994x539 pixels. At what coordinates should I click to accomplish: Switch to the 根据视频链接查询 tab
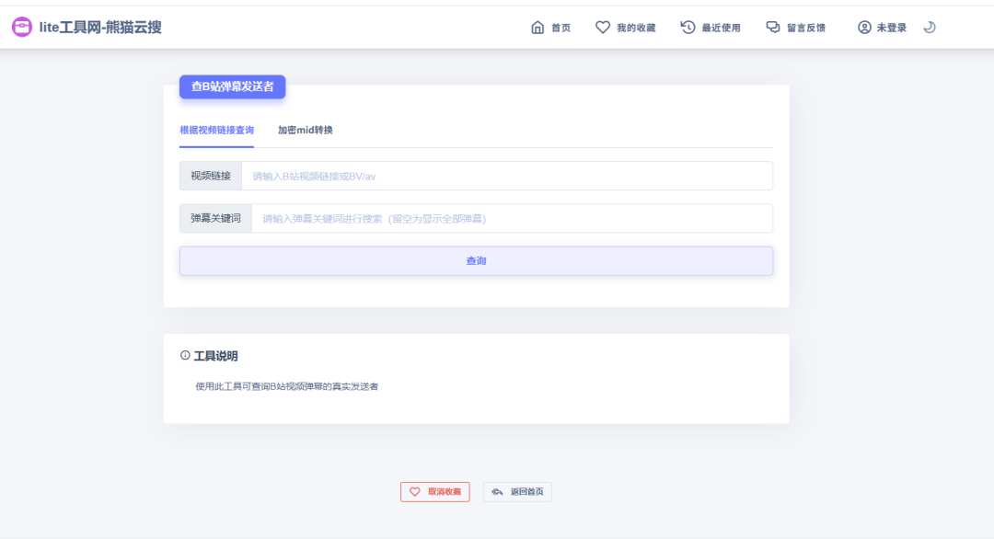[216, 131]
